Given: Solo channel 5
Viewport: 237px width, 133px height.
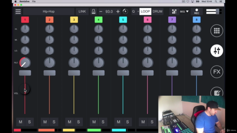Looking at the screenshot, I should coord(127,122).
